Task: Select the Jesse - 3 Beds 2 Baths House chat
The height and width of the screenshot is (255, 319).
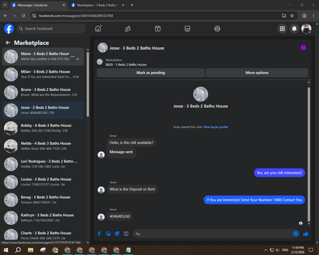Action: pos(43,110)
